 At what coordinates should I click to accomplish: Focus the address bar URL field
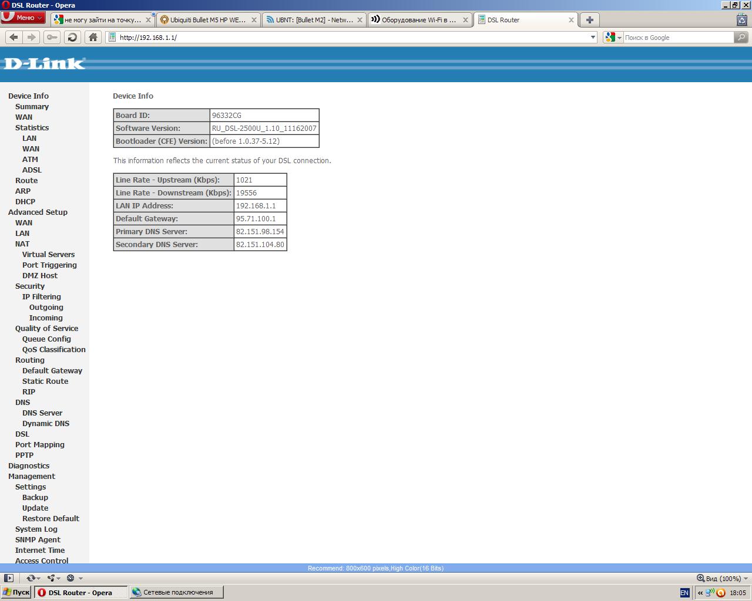[x=352, y=37]
